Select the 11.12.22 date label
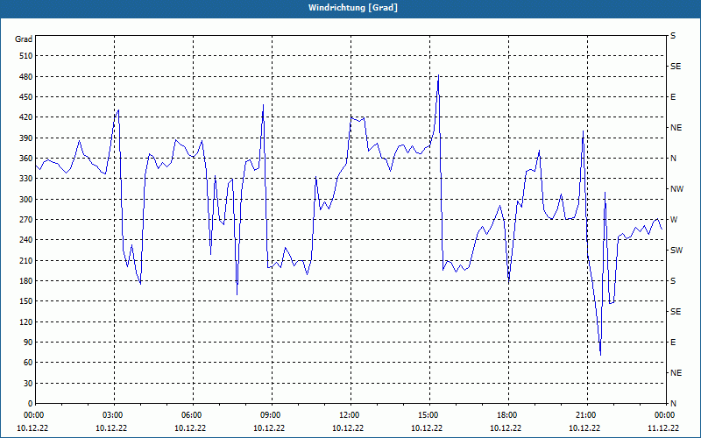Viewport: 701px width, 438px height. point(663,428)
